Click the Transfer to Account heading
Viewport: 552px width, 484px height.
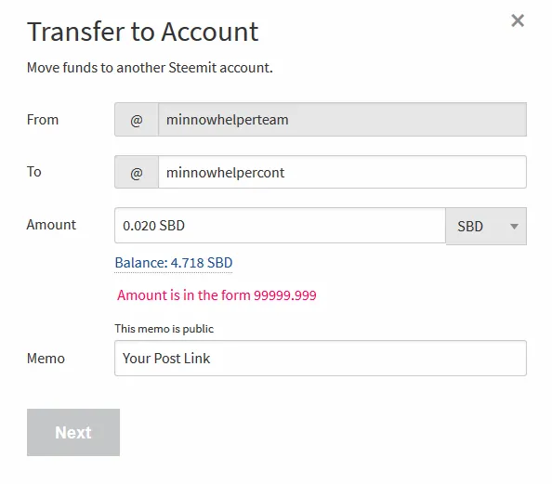(143, 32)
